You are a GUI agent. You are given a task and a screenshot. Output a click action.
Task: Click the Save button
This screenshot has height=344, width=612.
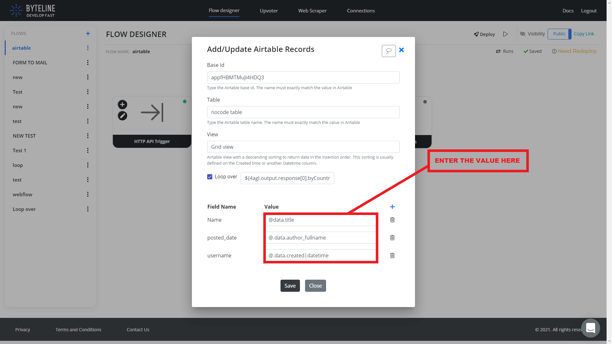(290, 286)
